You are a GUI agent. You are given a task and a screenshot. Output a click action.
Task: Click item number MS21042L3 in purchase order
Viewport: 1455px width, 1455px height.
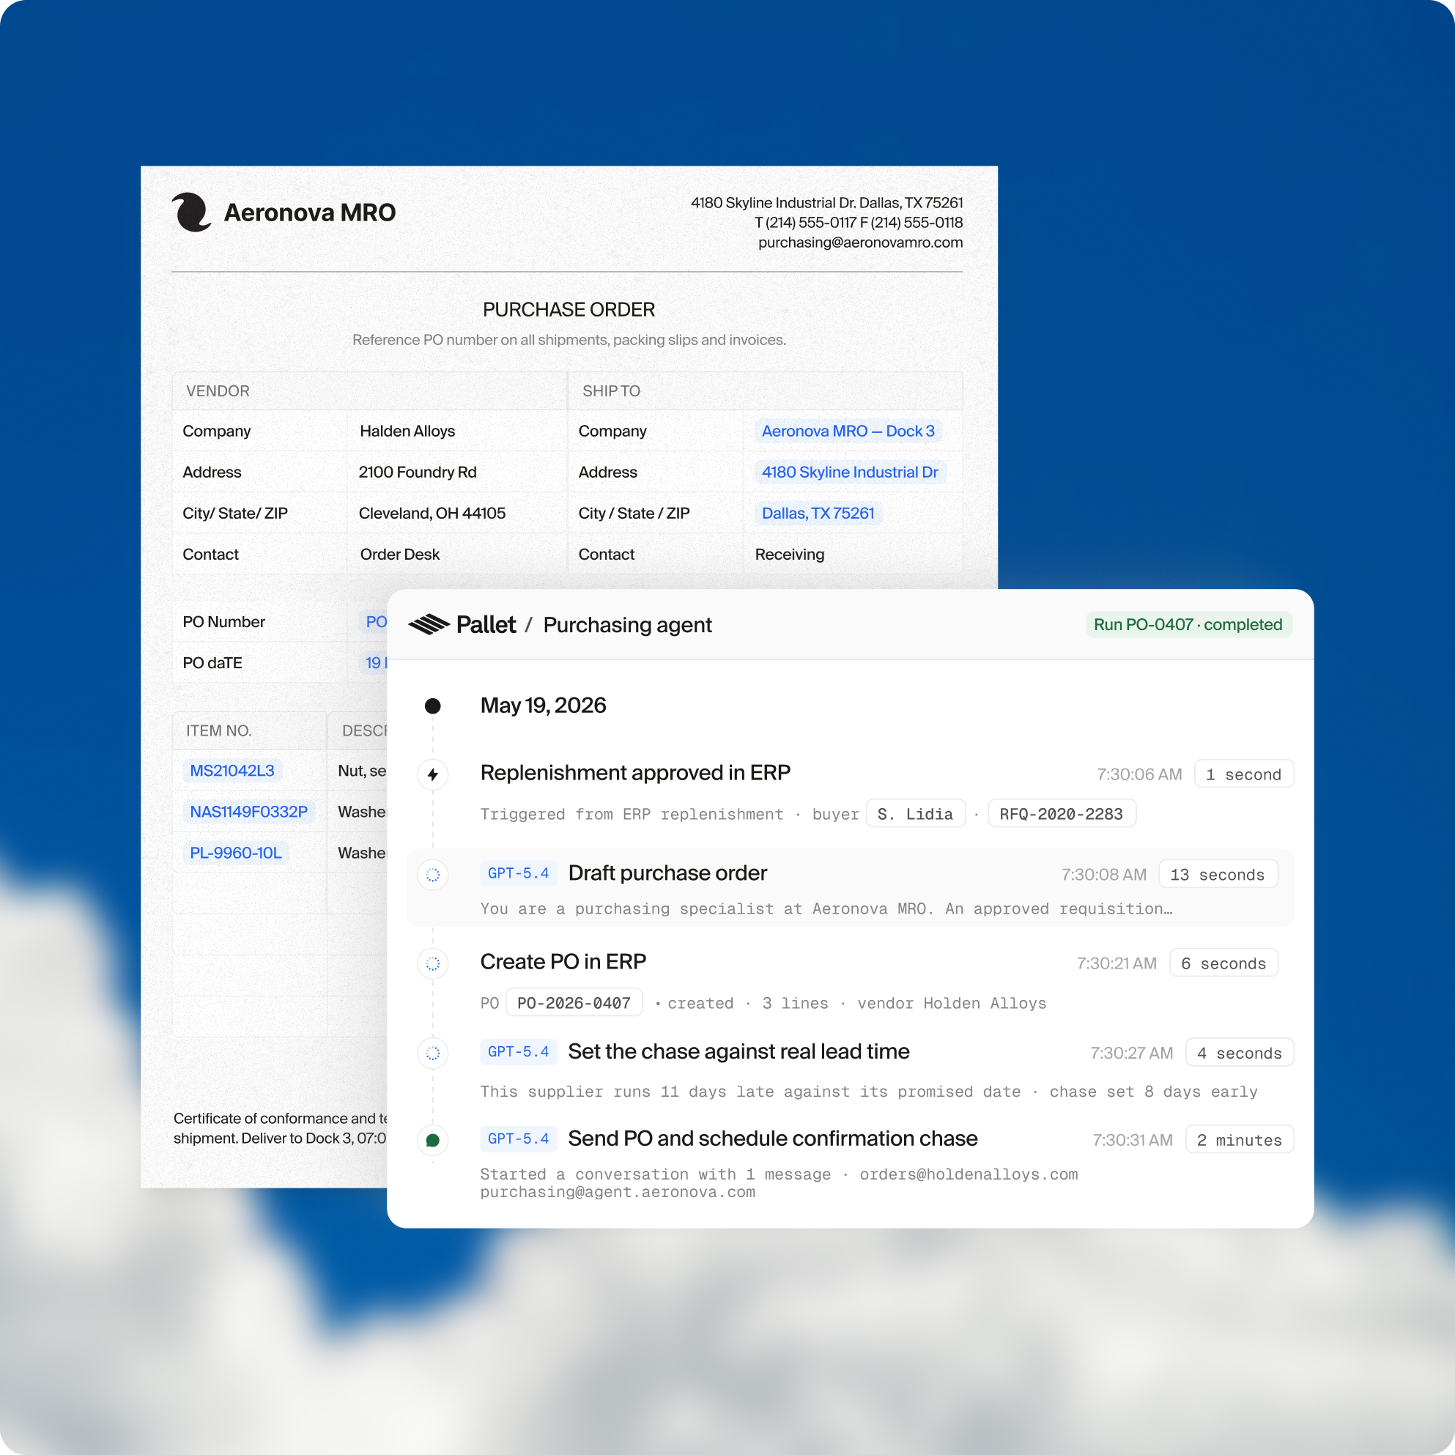[232, 771]
